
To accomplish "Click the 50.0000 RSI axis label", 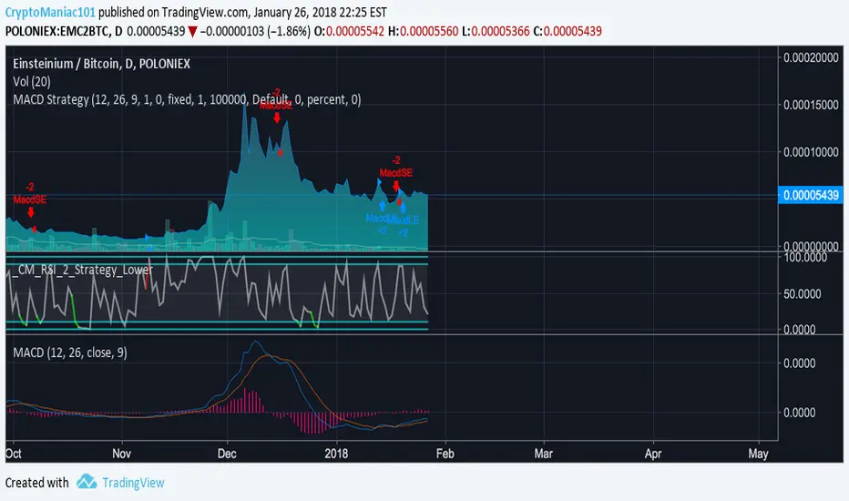I will (x=803, y=294).
